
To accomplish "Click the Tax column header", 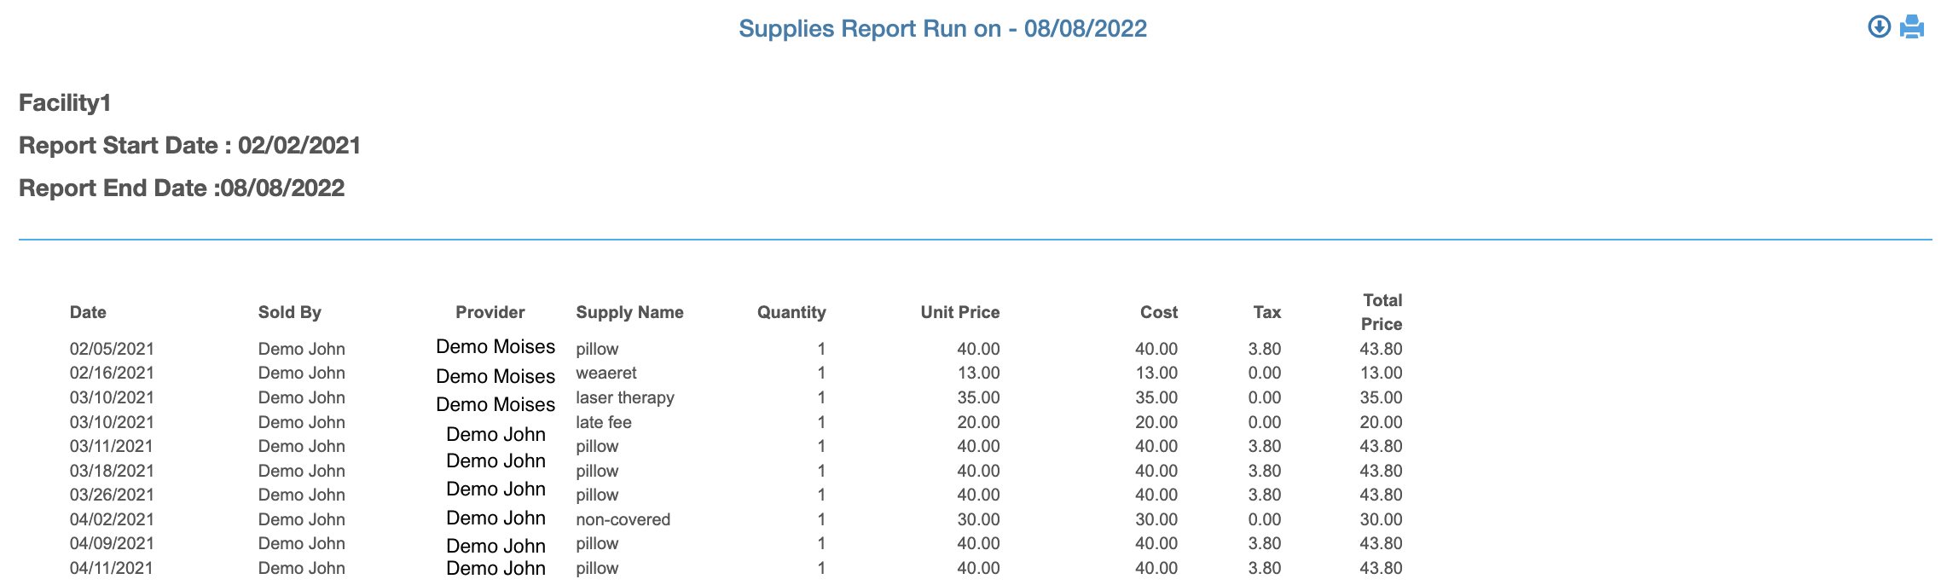I will (1266, 312).
